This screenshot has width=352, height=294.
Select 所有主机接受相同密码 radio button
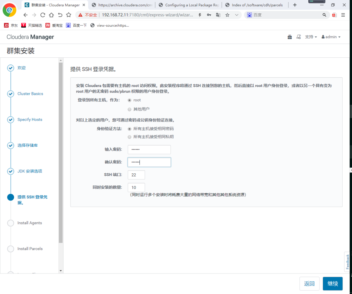(129, 129)
